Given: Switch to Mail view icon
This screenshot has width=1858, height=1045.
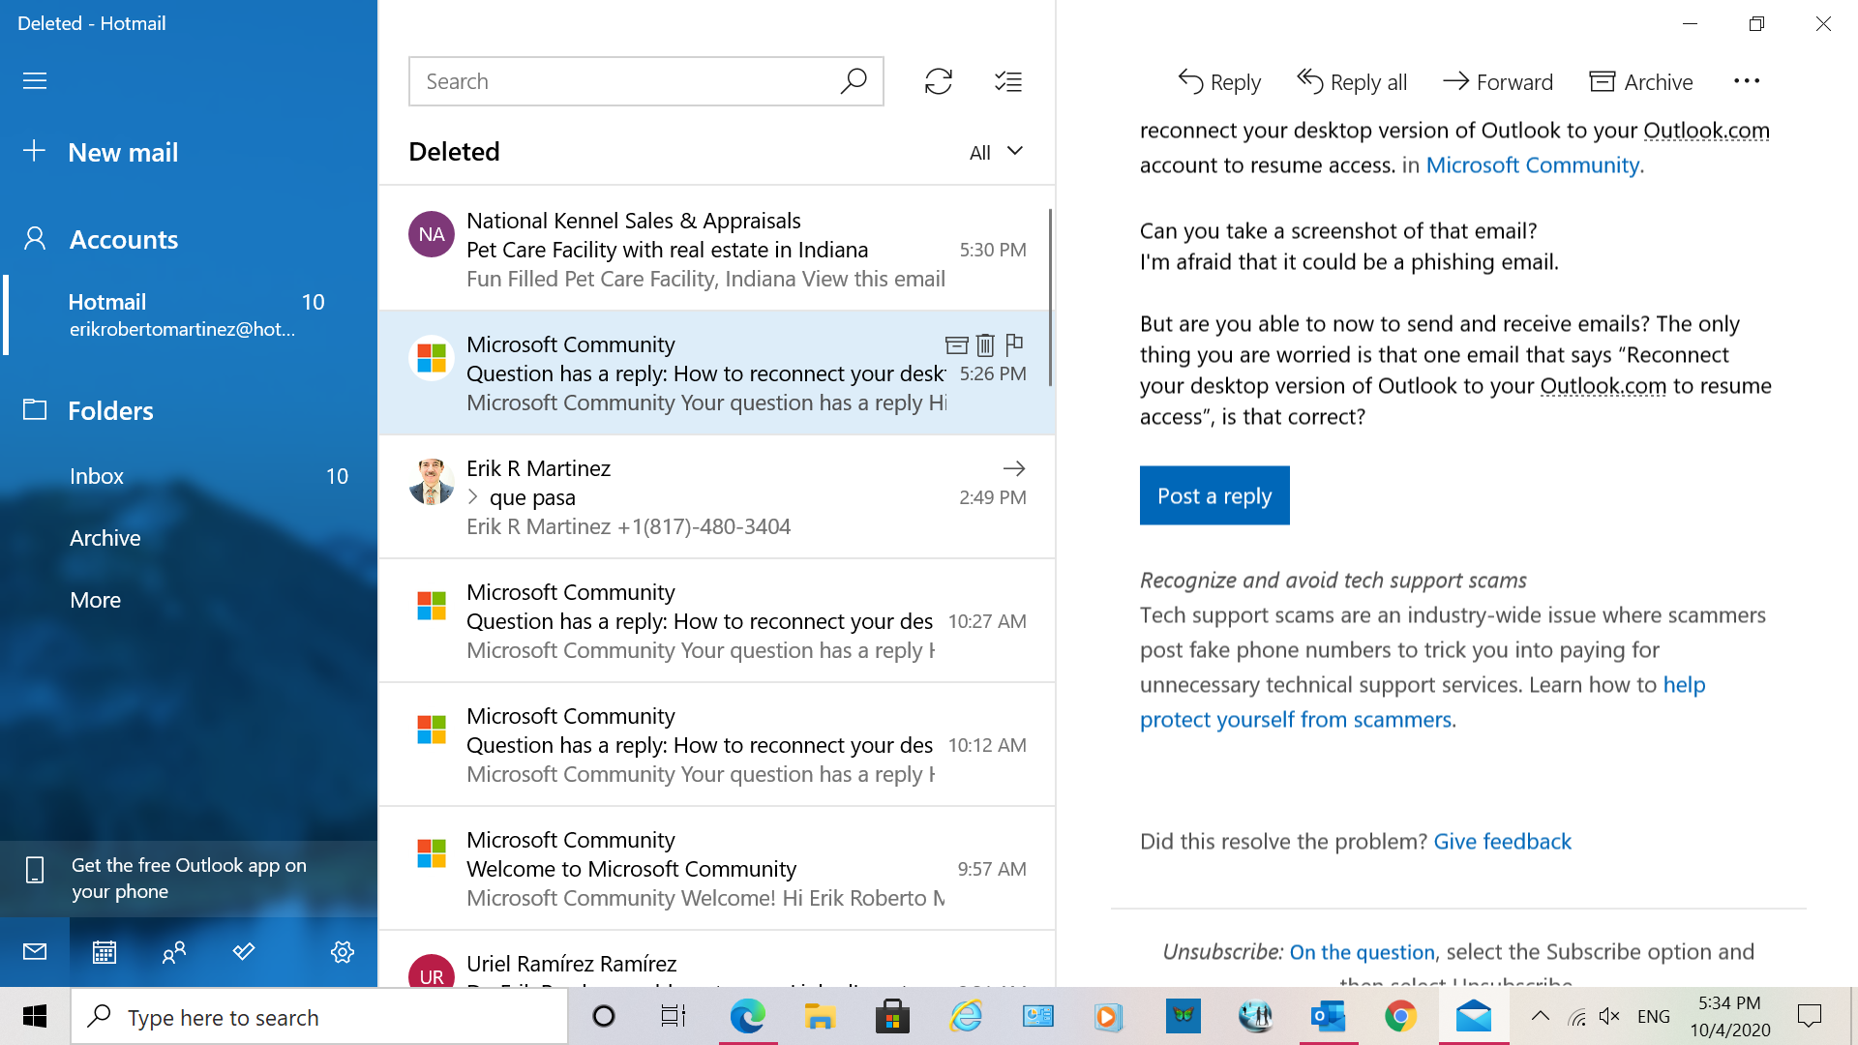Looking at the screenshot, I should point(35,952).
